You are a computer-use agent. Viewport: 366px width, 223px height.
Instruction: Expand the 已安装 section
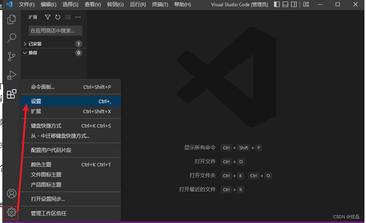click(54, 44)
